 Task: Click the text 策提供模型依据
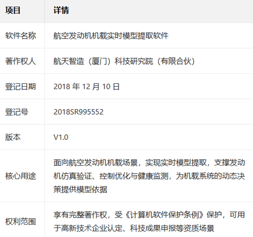tap(80, 189)
